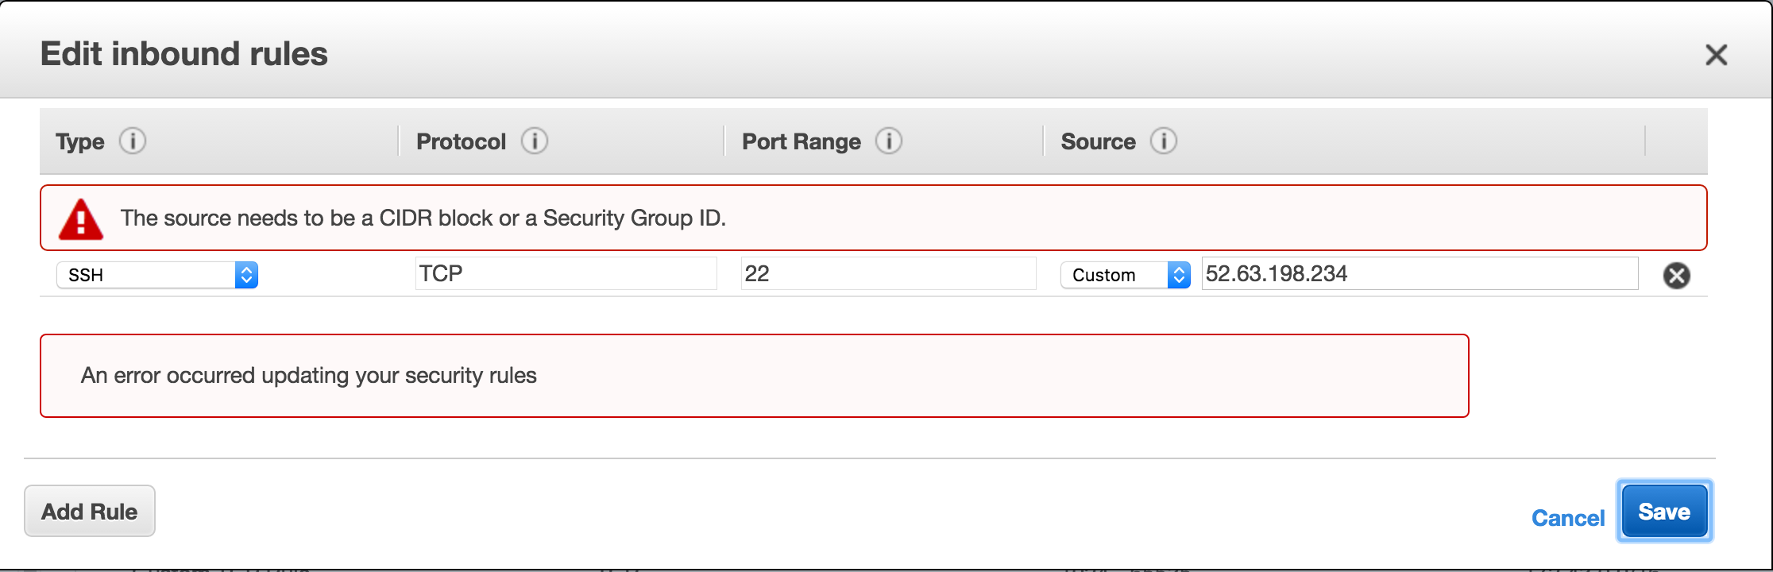
Task: Click the Port Range column header label
Action: 801,141
